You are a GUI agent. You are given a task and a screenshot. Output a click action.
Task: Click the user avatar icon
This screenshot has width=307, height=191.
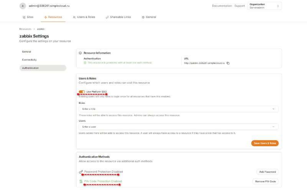click(23, 6)
